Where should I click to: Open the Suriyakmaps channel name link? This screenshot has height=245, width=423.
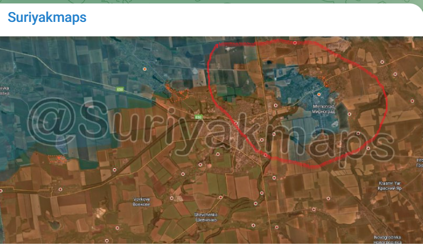47,17
